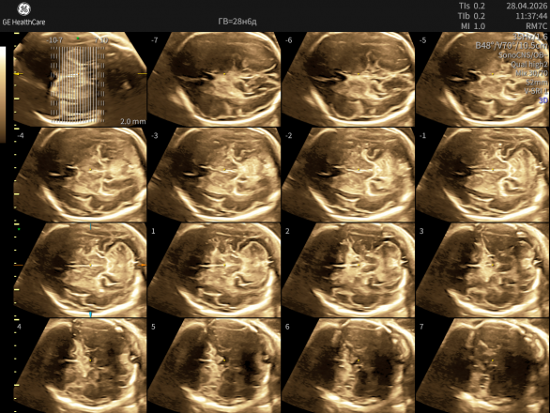Open slice 5 image
This screenshot has height=413, width=550.
[x=214, y=366]
